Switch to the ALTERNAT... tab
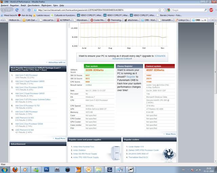 coord(64,20)
